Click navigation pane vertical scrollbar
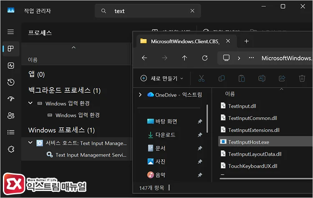Image resolution: width=313 pixels, height=198 pixels. [x=207, y=119]
